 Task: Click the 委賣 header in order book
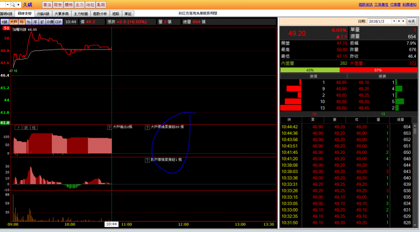pos(382,76)
